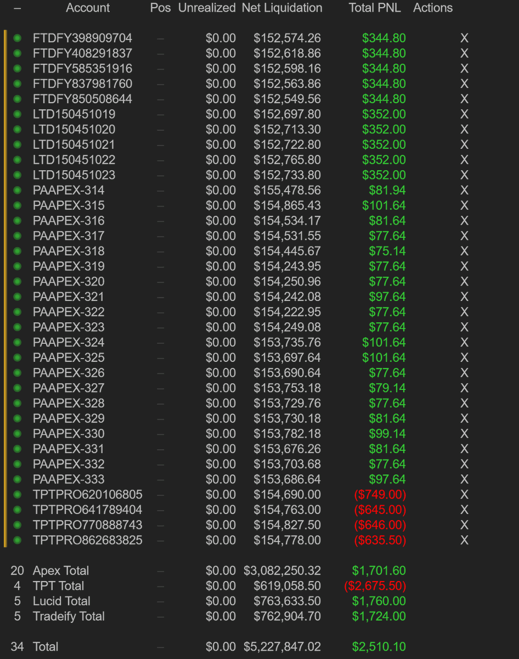The height and width of the screenshot is (659, 519).
Task: Select account name PAAPEX-319
Action: 69,266
